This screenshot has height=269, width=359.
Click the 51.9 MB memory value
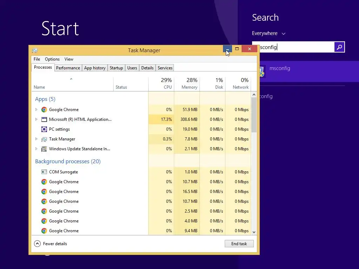pos(190,110)
